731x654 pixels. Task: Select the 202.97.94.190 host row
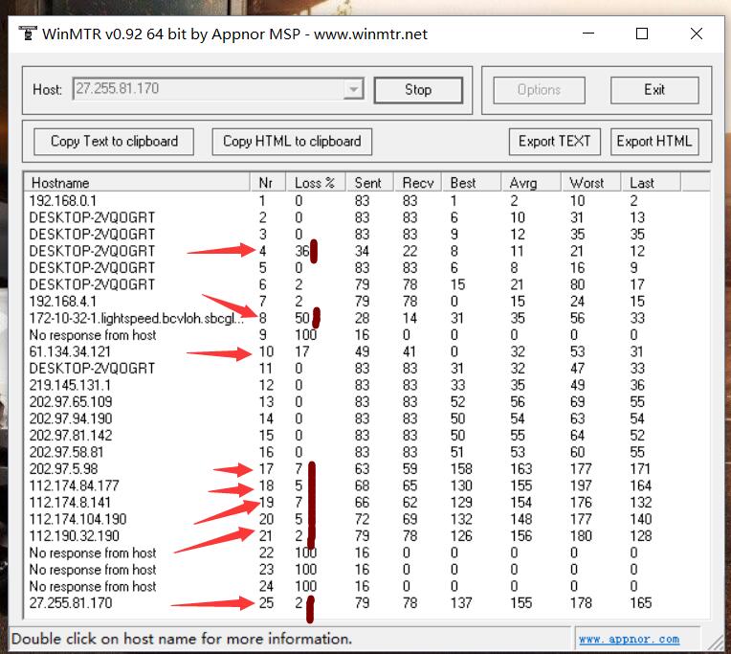pos(366,418)
